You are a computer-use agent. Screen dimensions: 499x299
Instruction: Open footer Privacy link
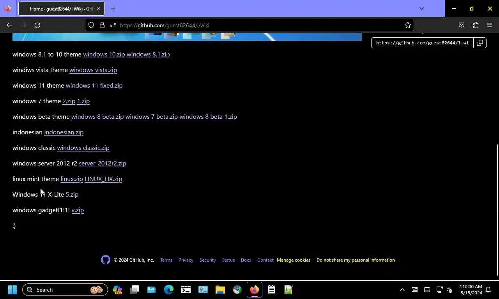[186, 260]
